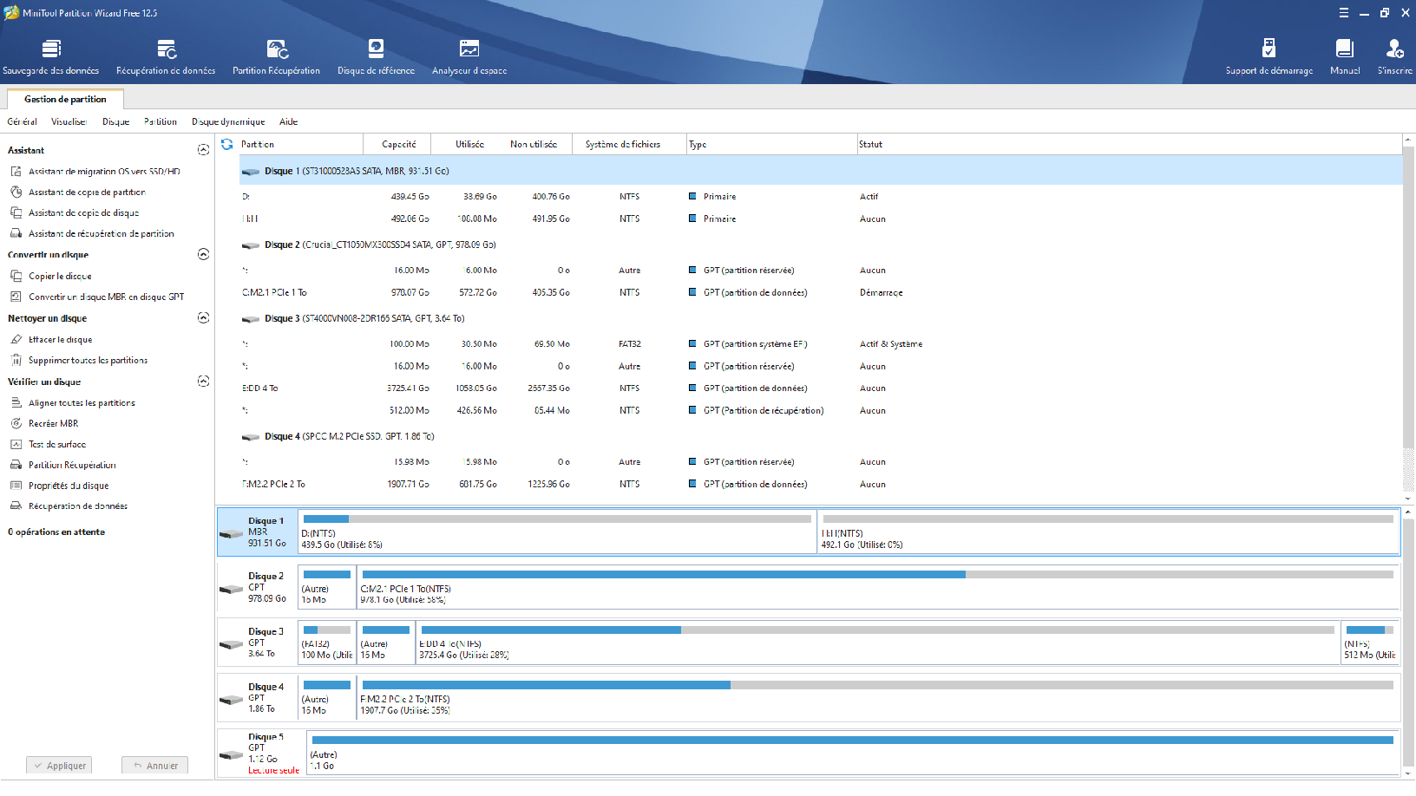Collapse the Vérifier un disque section
The width and height of the screenshot is (1416, 796).
(203, 382)
